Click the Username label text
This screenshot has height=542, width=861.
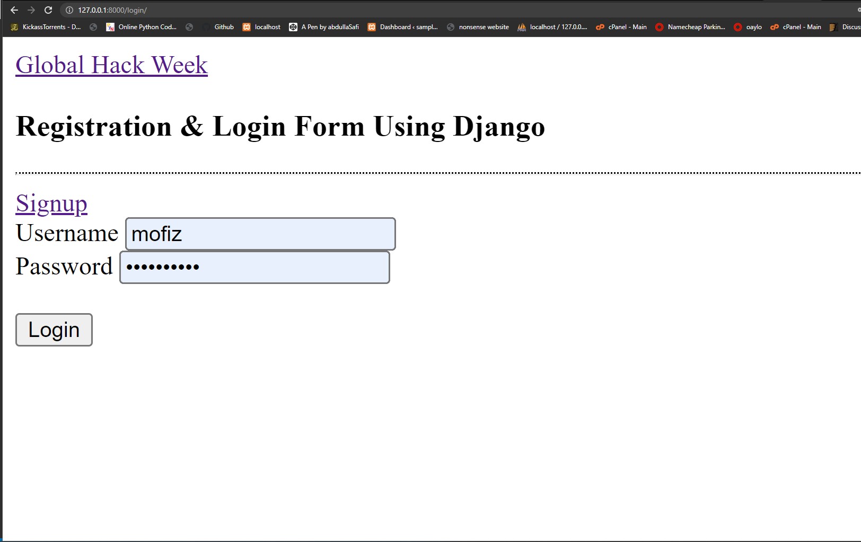click(67, 233)
